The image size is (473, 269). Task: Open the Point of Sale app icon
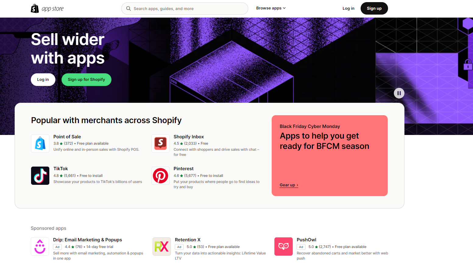(40, 143)
